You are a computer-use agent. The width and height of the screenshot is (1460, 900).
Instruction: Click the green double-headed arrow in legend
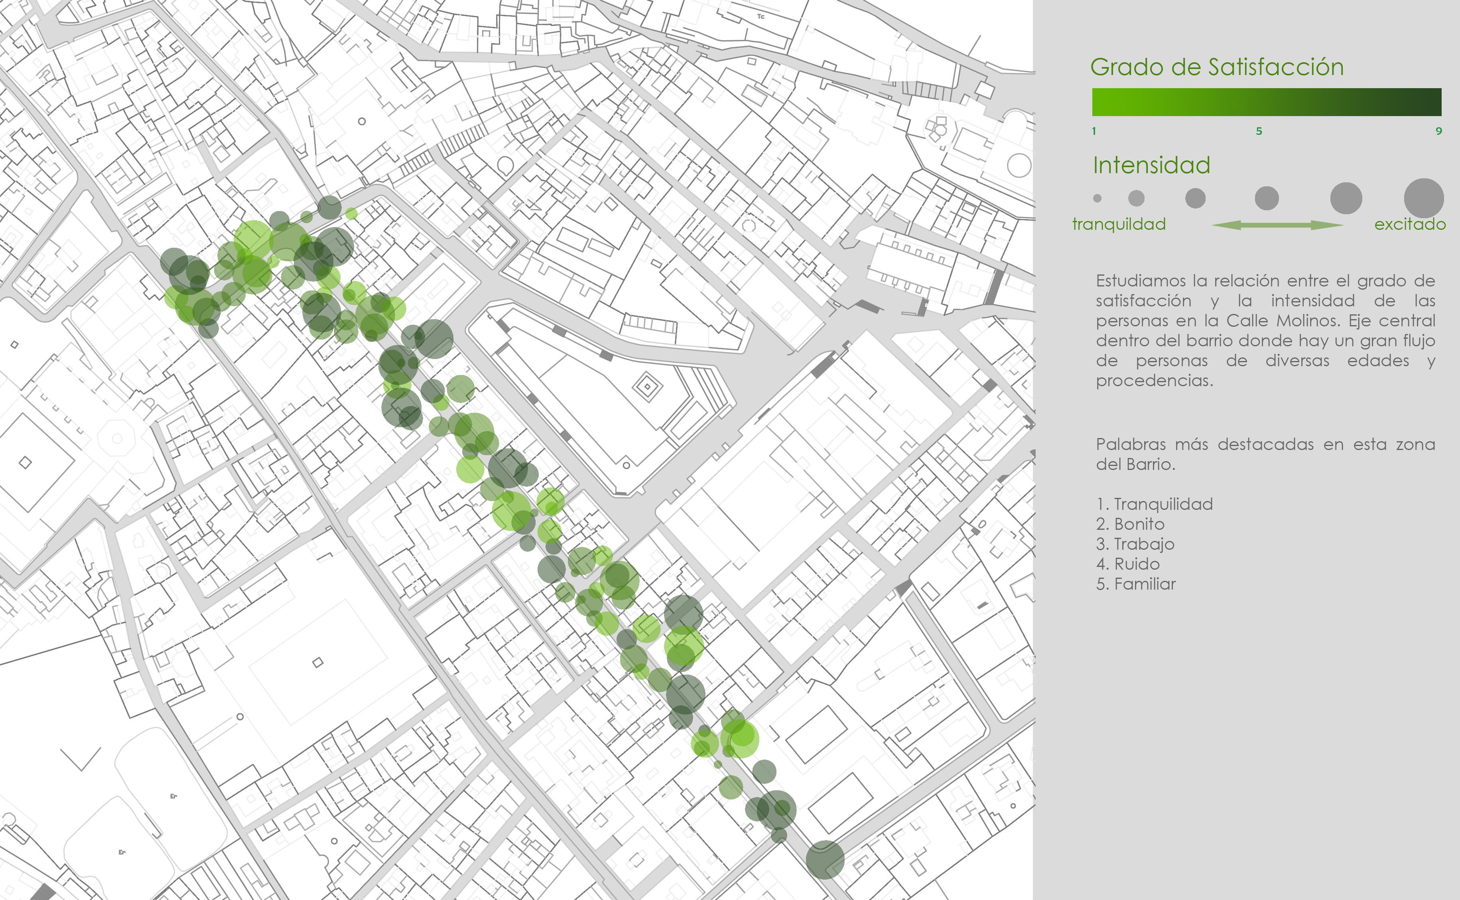[1277, 225]
